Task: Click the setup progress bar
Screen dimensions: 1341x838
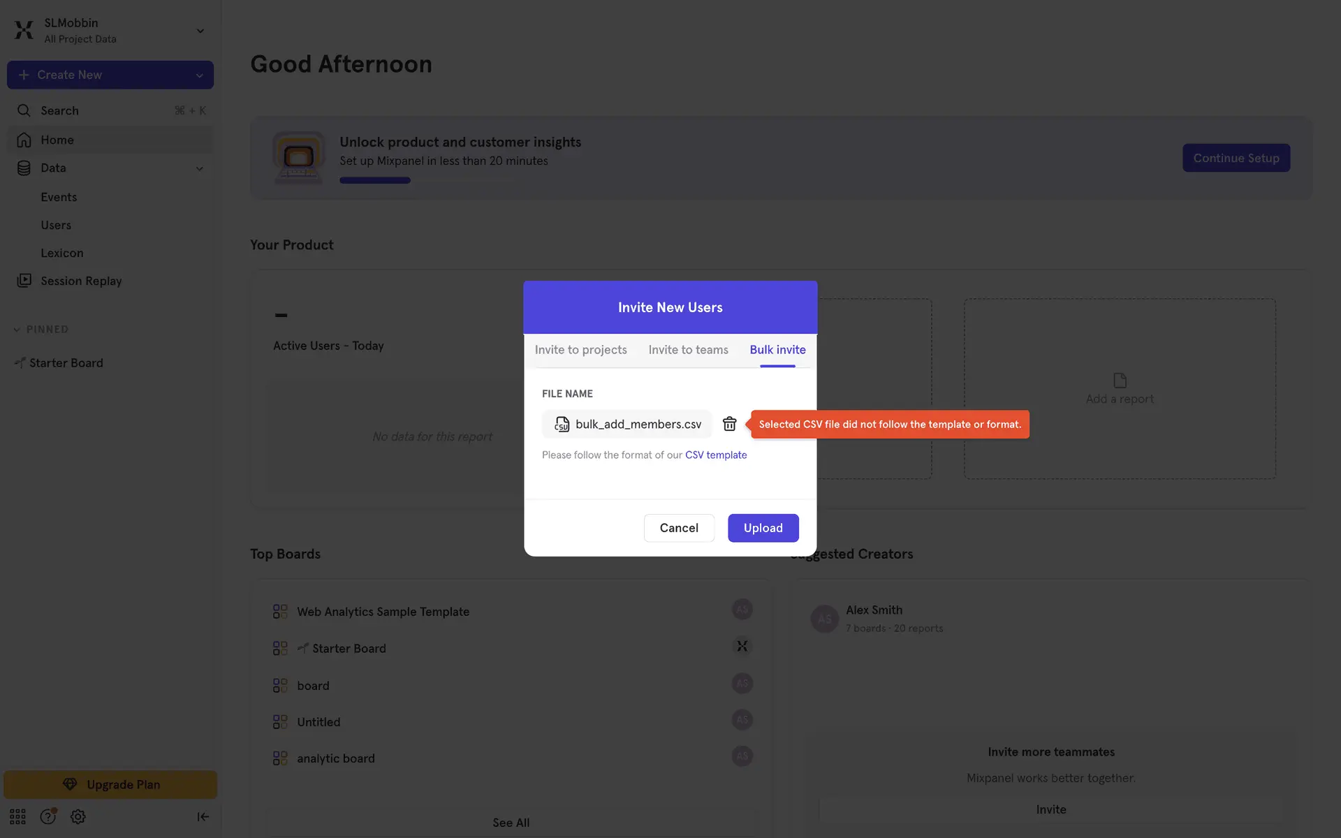Action: 426,180
